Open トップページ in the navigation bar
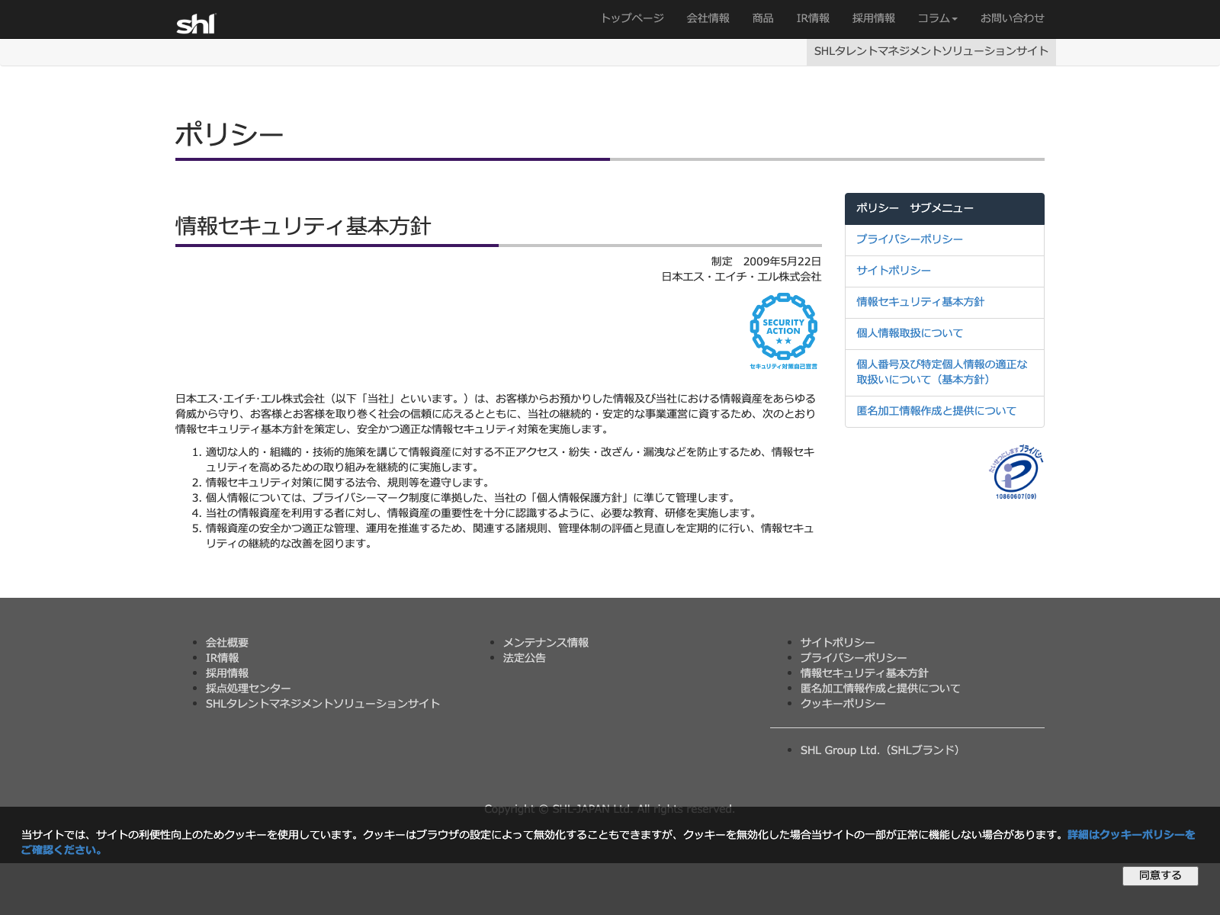 [x=632, y=18]
